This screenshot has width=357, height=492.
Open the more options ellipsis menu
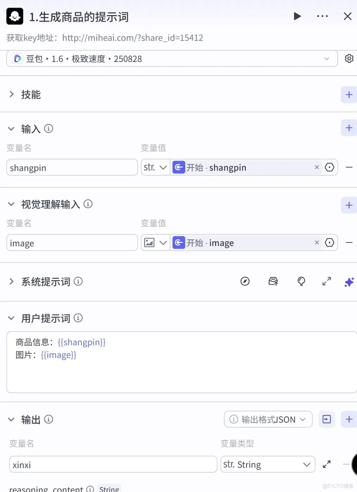point(323,16)
